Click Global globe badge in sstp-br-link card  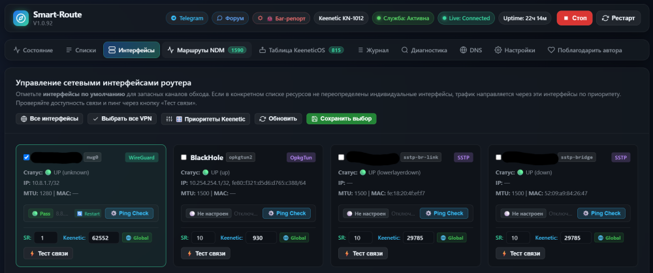[452, 238]
